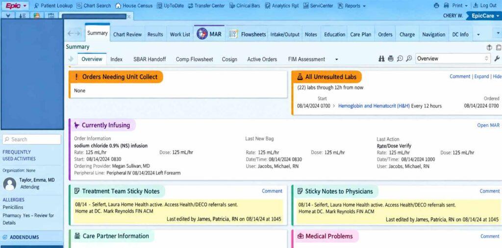
Task: Expand the Reports dropdown menu
Action: pyautogui.click(x=351, y=6)
